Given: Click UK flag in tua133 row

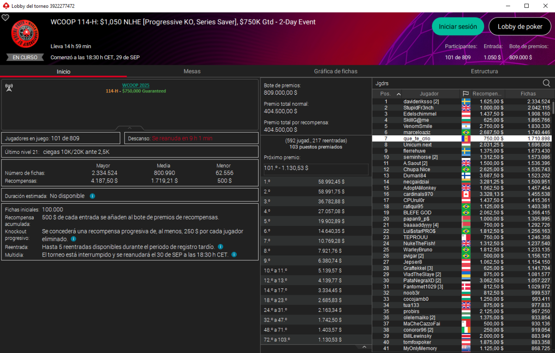Looking at the screenshot, I should tap(466, 305).
